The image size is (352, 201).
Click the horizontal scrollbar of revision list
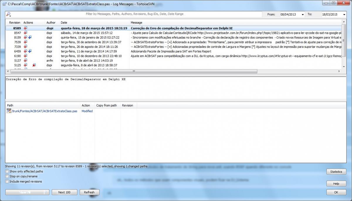(x=134, y=71)
